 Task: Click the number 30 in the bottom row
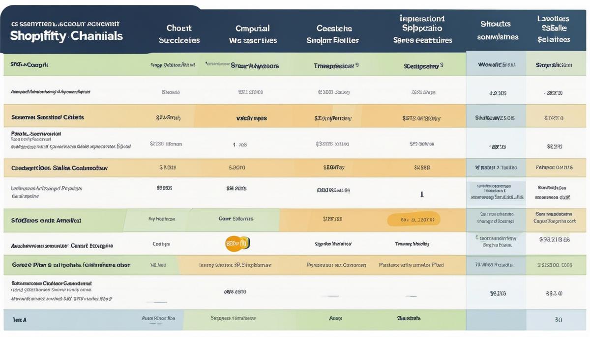click(x=558, y=319)
